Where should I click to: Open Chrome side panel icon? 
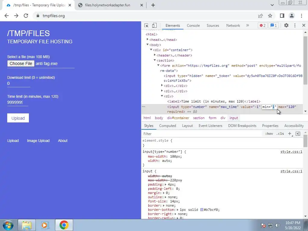pyautogui.click(x=282, y=16)
